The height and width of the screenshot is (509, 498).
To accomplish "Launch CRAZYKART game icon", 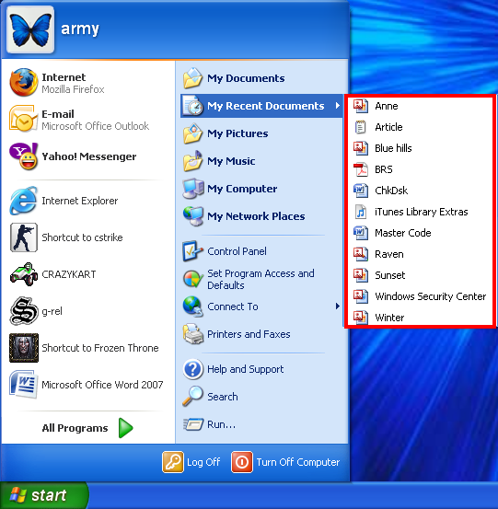I will 23,274.
